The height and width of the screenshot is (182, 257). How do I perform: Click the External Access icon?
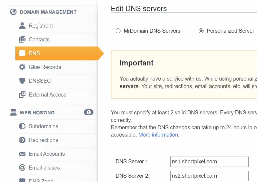coord(22,95)
